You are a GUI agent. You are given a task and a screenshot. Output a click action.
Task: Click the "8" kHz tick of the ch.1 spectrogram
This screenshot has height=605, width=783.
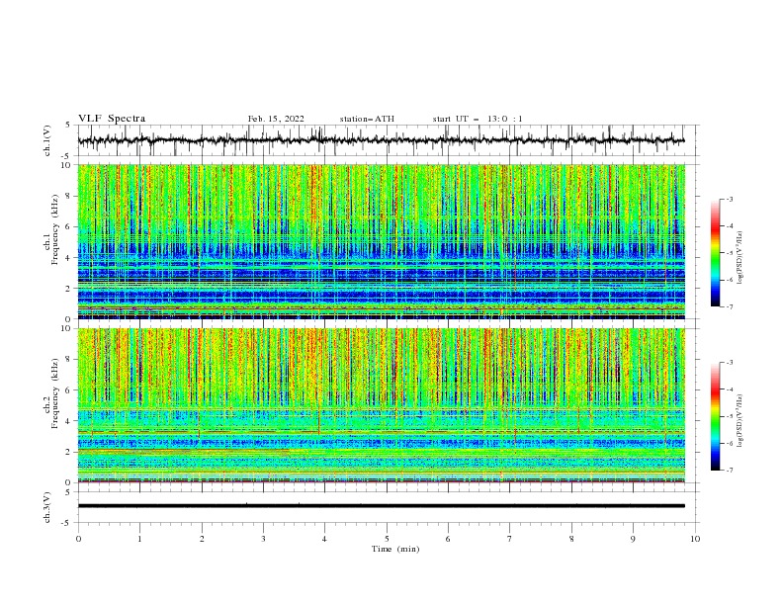click(71, 196)
